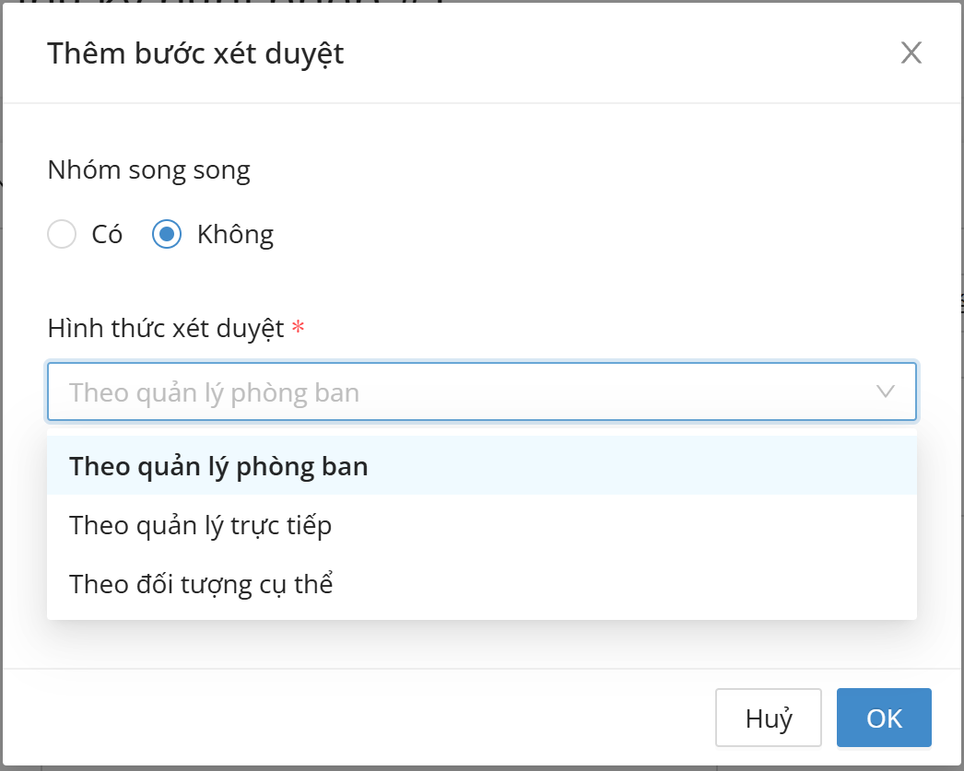Image resolution: width=964 pixels, height=771 pixels.
Task: Click the "Thêm bước xét duyệt" dialog title
Action: tap(195, 53)
